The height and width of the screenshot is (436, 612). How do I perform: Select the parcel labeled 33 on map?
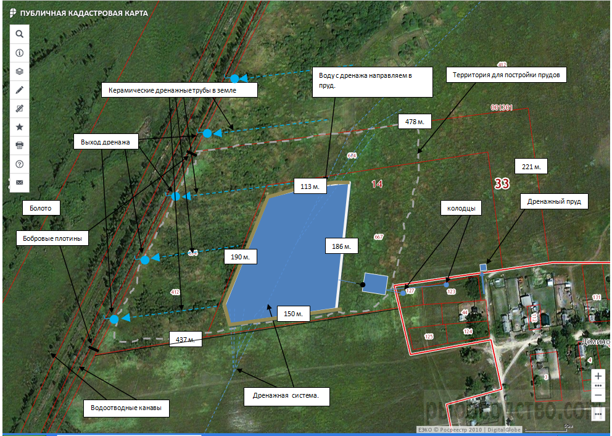[x=501, y=183]
